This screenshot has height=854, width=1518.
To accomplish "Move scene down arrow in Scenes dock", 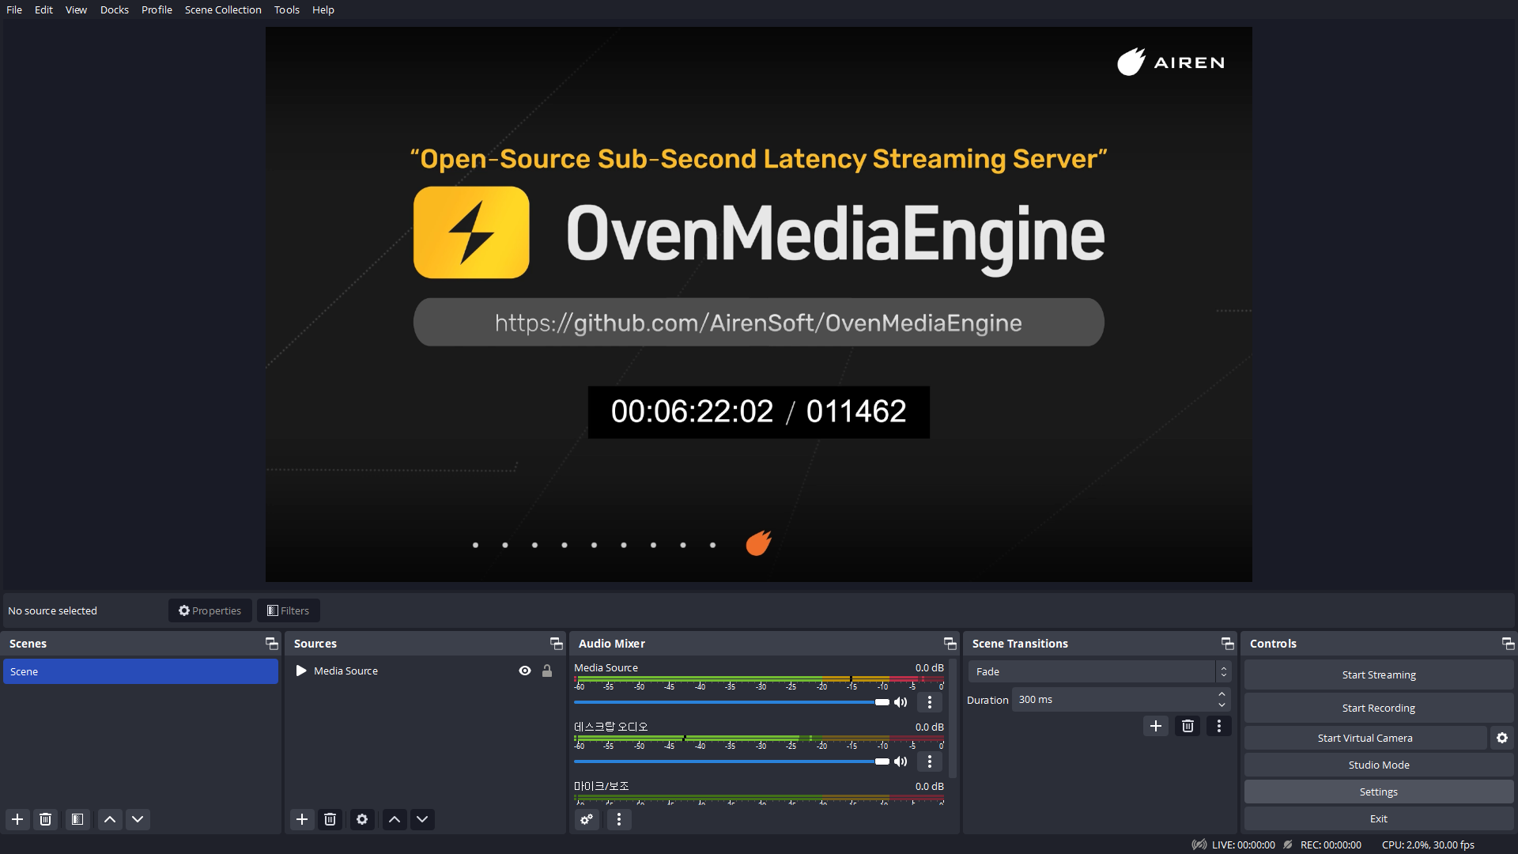I will coord(138,819).
